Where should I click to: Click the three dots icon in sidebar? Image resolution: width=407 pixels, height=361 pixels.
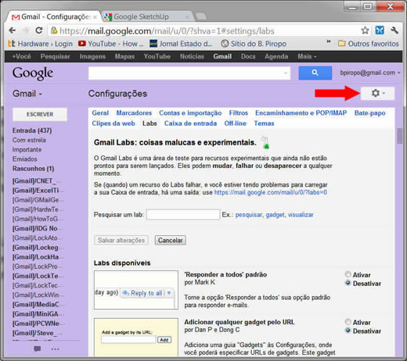tap(55, 349)
